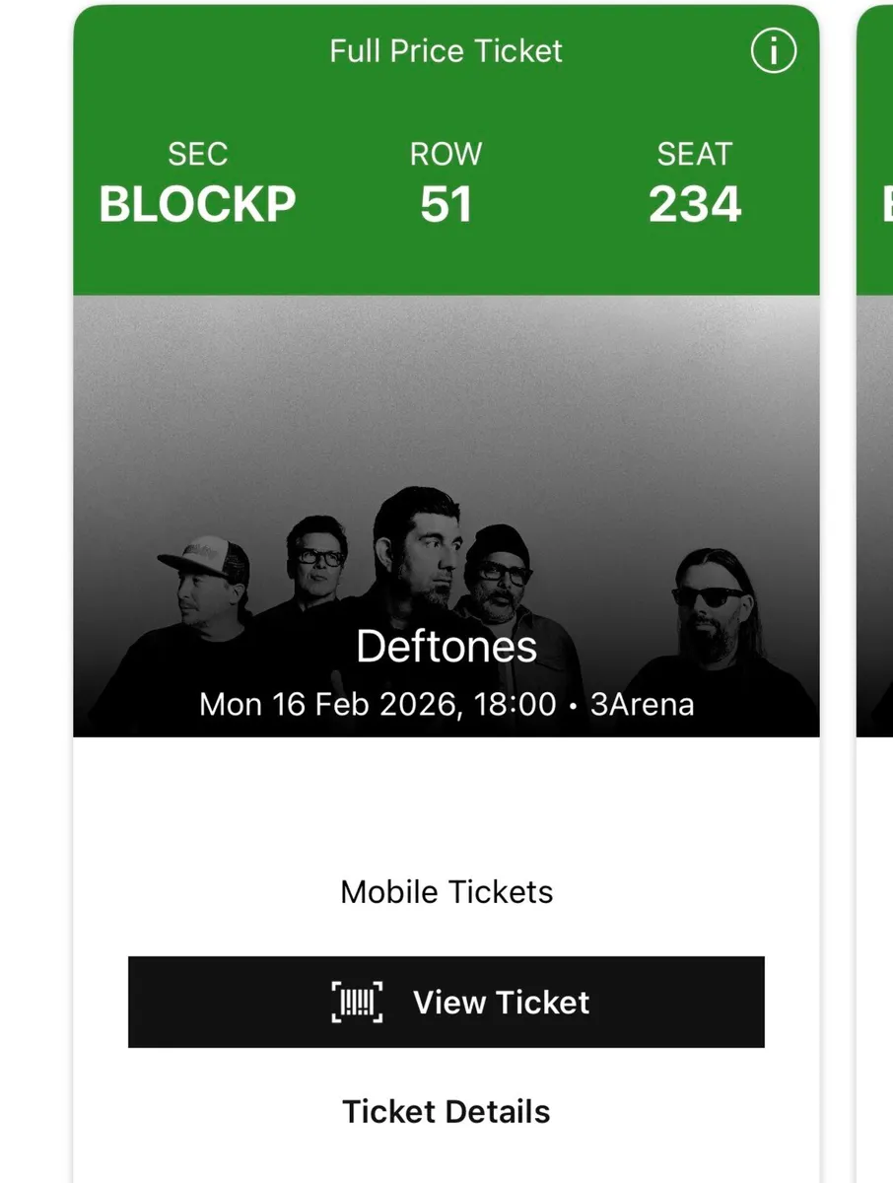Select the SEC BLOCKP label

tap(197, 182)
